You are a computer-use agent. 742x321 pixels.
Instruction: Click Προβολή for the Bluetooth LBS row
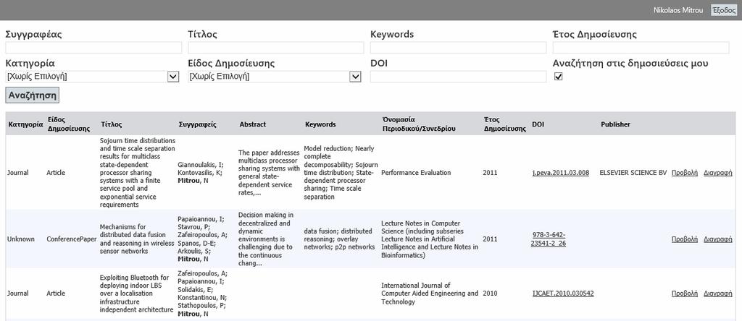pyautogui.click(x=685, y=294)
